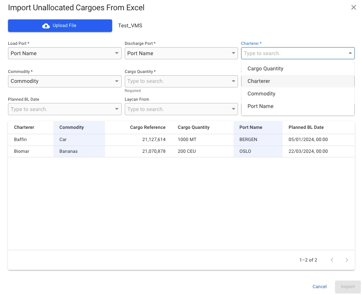Select Cargo Quantity from the list
Viewport: 362px width, 295px height.
(x=265, y=68)
